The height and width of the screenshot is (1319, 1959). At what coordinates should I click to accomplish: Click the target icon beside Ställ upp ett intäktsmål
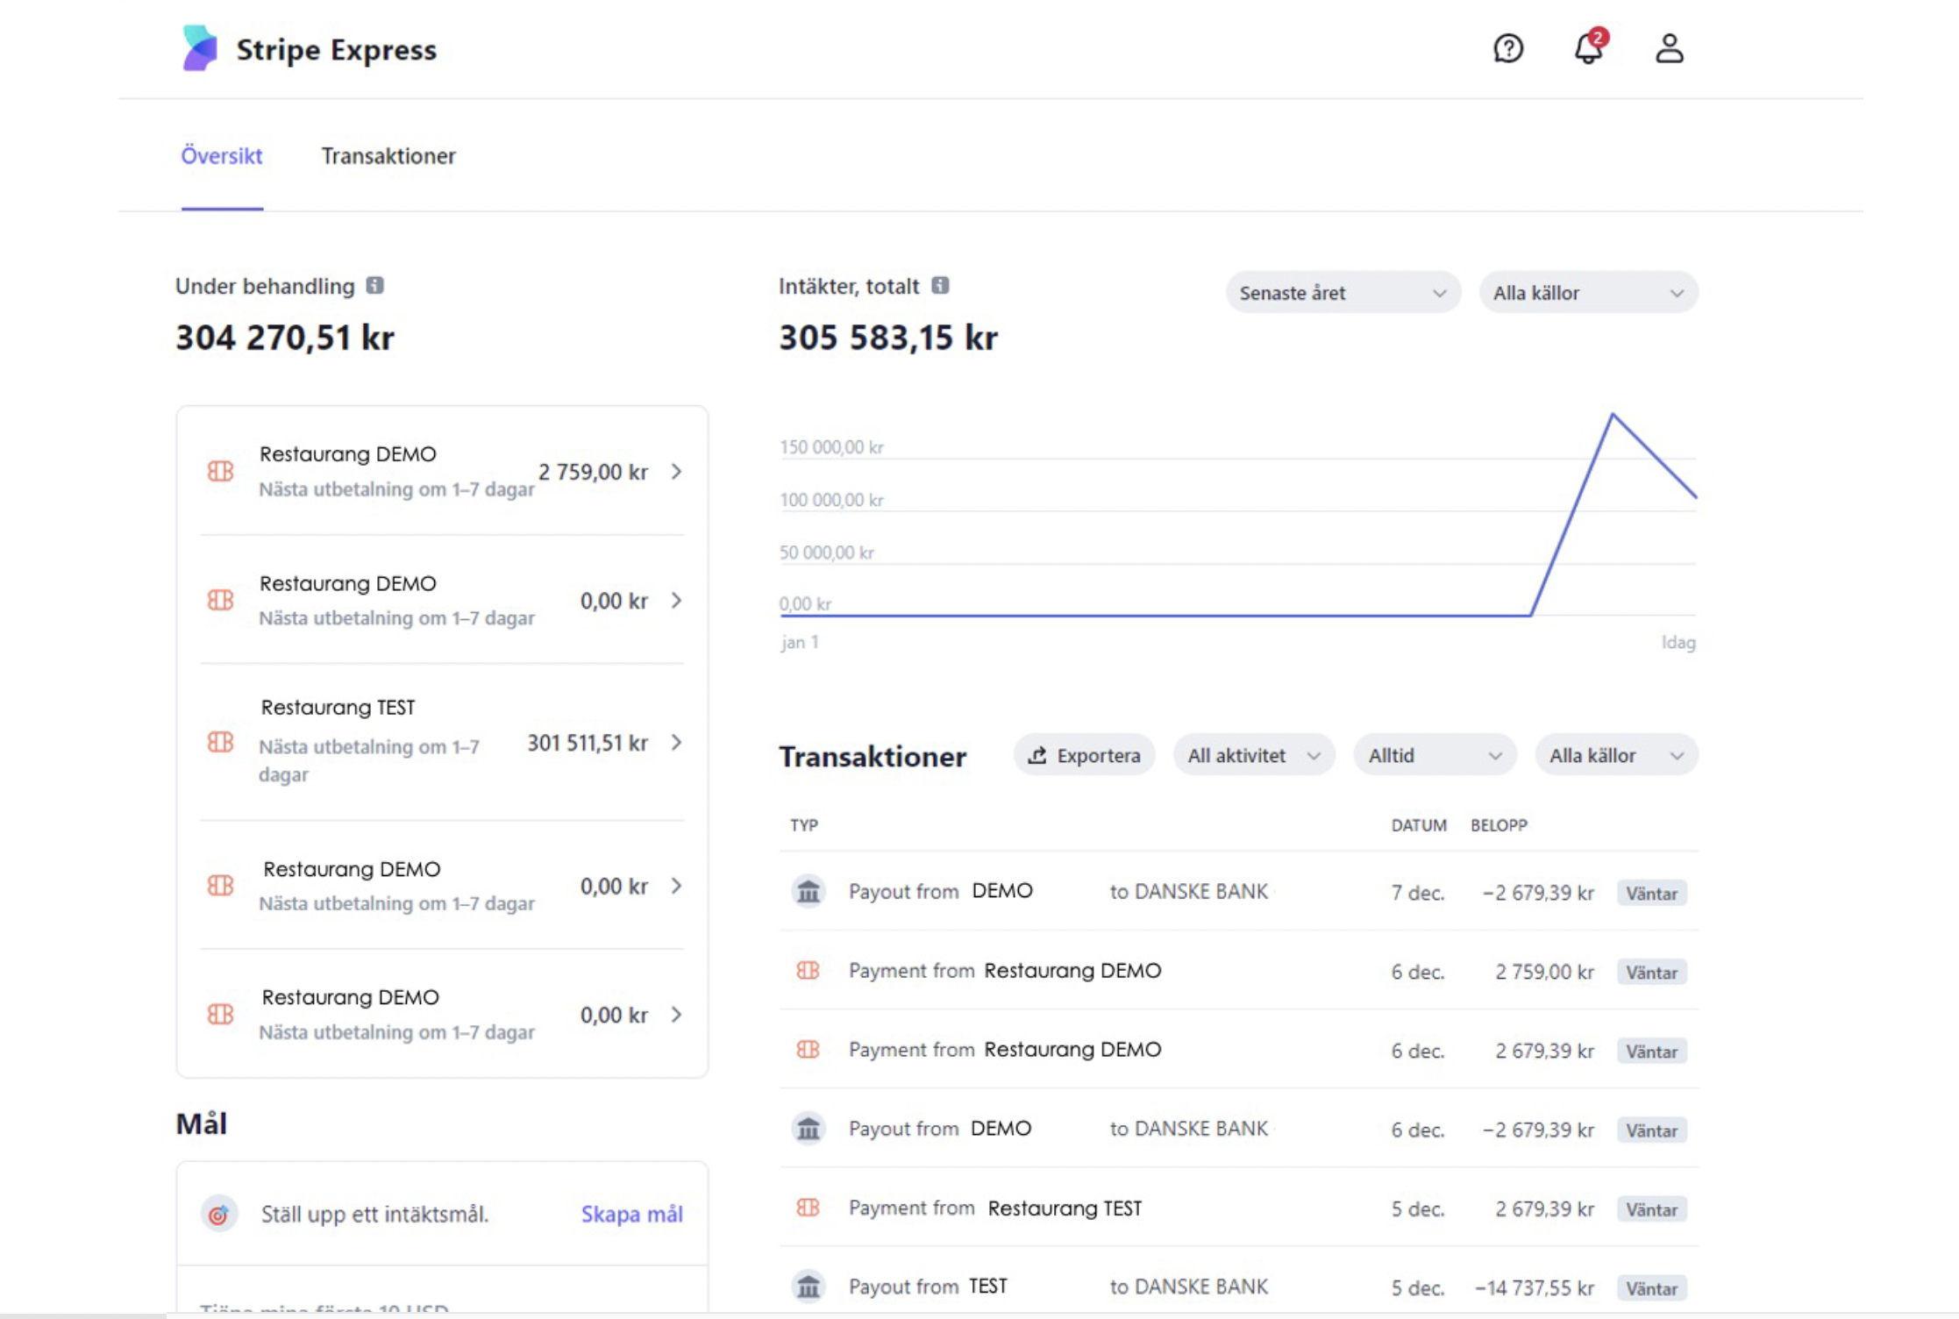coord(219,1214)
